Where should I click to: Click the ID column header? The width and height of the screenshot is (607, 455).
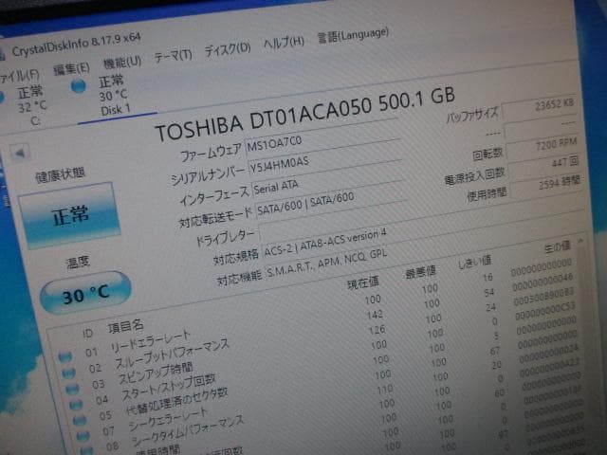click(x=88, y=334)
